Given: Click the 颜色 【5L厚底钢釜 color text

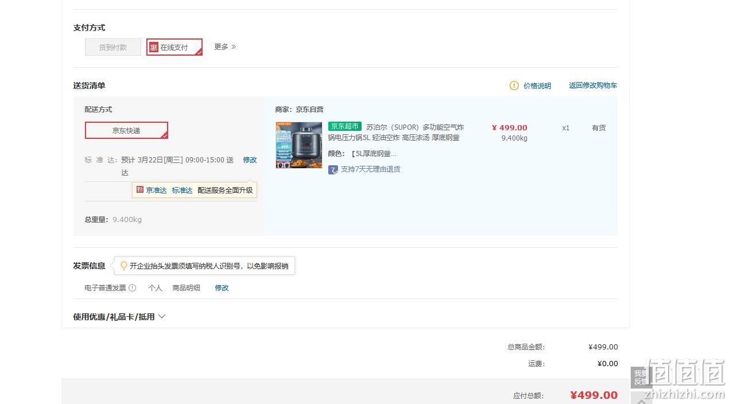Looking at the screenshot, I should (x=362, y=154).
